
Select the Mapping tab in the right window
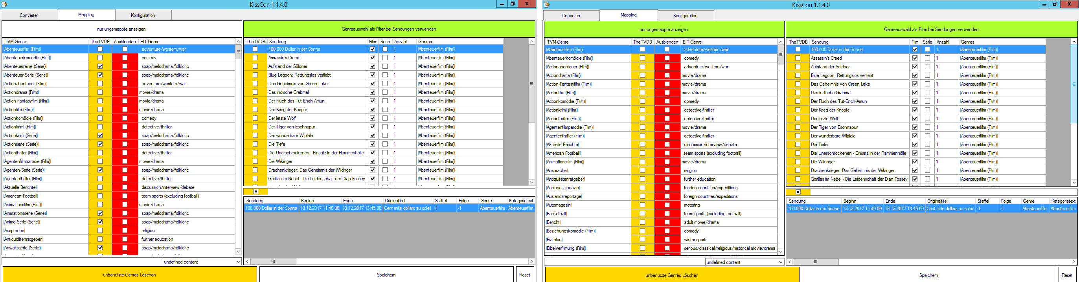tap(629, 15)
